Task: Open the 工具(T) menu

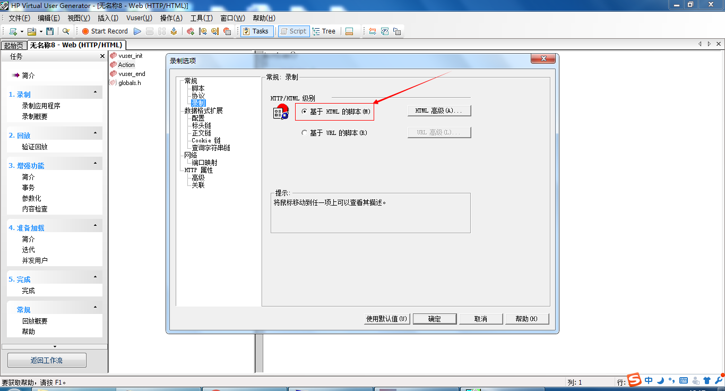Action: click(x=202, y=18)
